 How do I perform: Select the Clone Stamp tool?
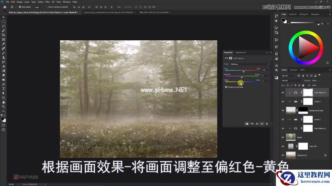click(3, 57)
